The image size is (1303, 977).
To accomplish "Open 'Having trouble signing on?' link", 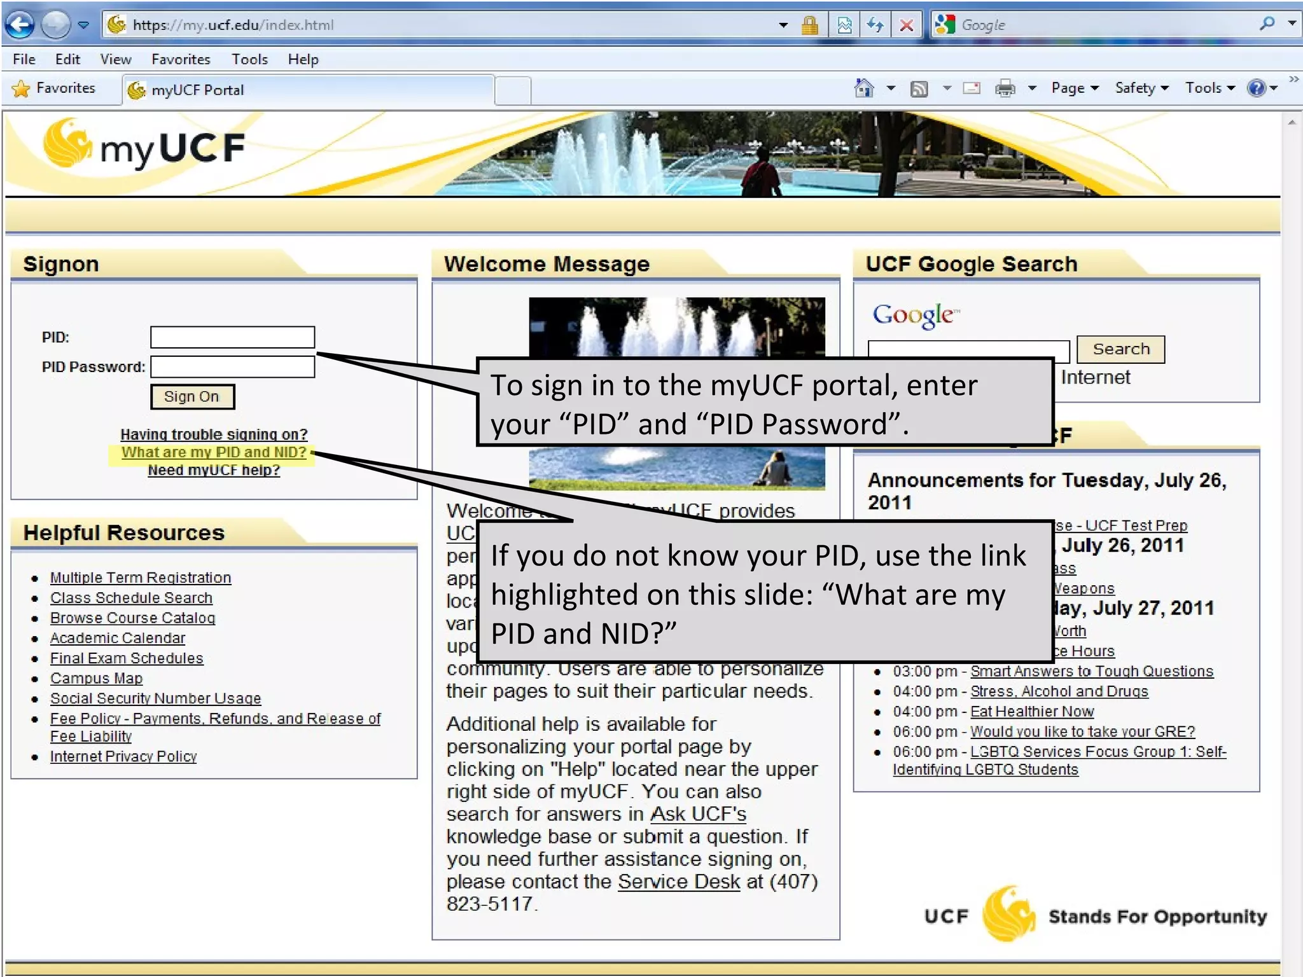I will (214, 434).
